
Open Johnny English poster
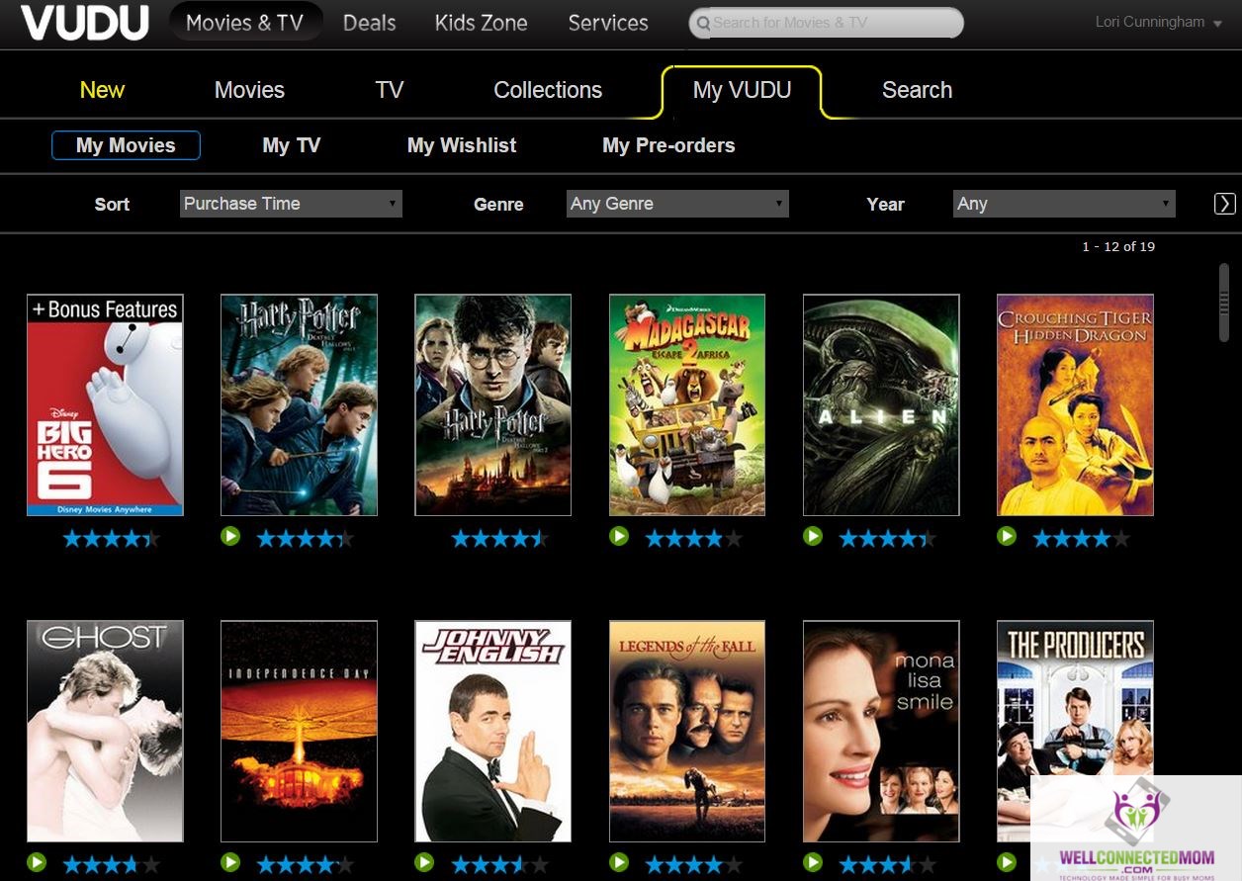pyautogui.click(x=492, y=732)
